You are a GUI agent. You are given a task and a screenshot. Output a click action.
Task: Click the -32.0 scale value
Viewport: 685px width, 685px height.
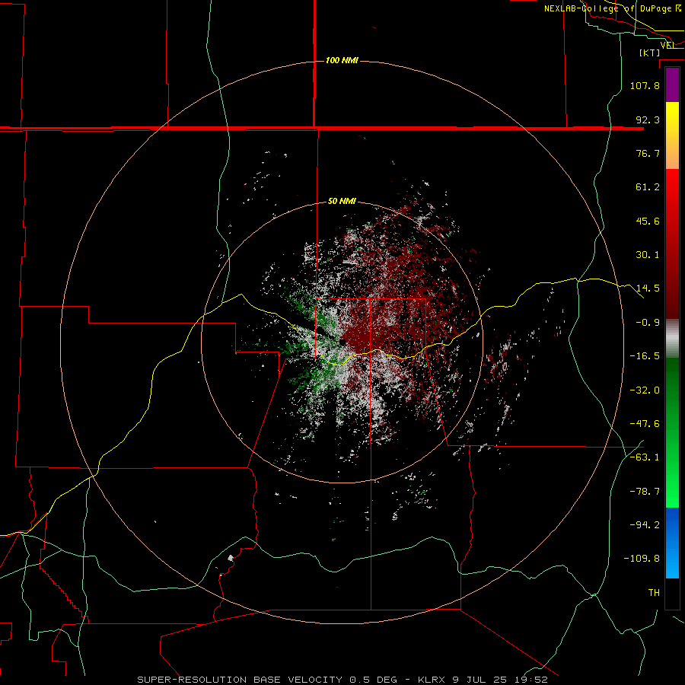(x=645, y=390)
